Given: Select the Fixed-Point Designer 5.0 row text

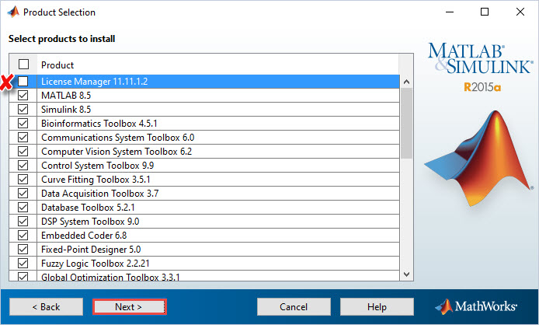Looking at the screenshot, I should click(91, 250).
